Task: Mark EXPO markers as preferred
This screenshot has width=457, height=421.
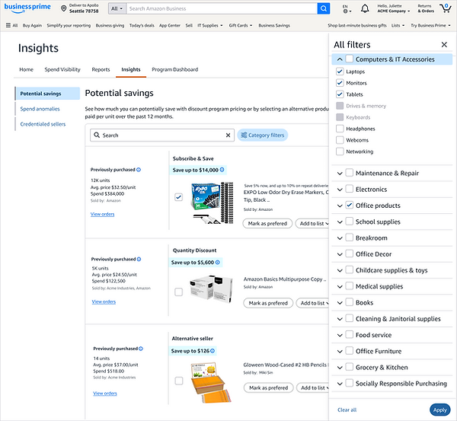Action: click(267, 224)
